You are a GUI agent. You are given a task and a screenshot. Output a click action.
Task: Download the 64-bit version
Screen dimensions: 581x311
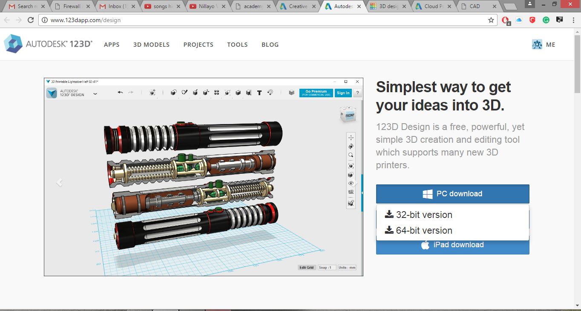point(452,230)
